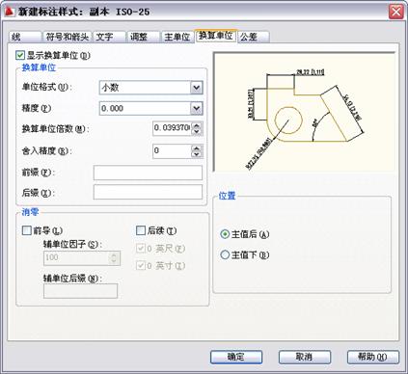Click the dimension preview image
Image resolution: width=408 pixels, height=374 pixels.
point(304,112)
